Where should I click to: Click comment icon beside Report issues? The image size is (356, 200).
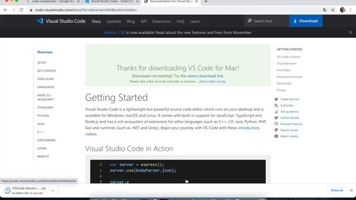[276, 130]
